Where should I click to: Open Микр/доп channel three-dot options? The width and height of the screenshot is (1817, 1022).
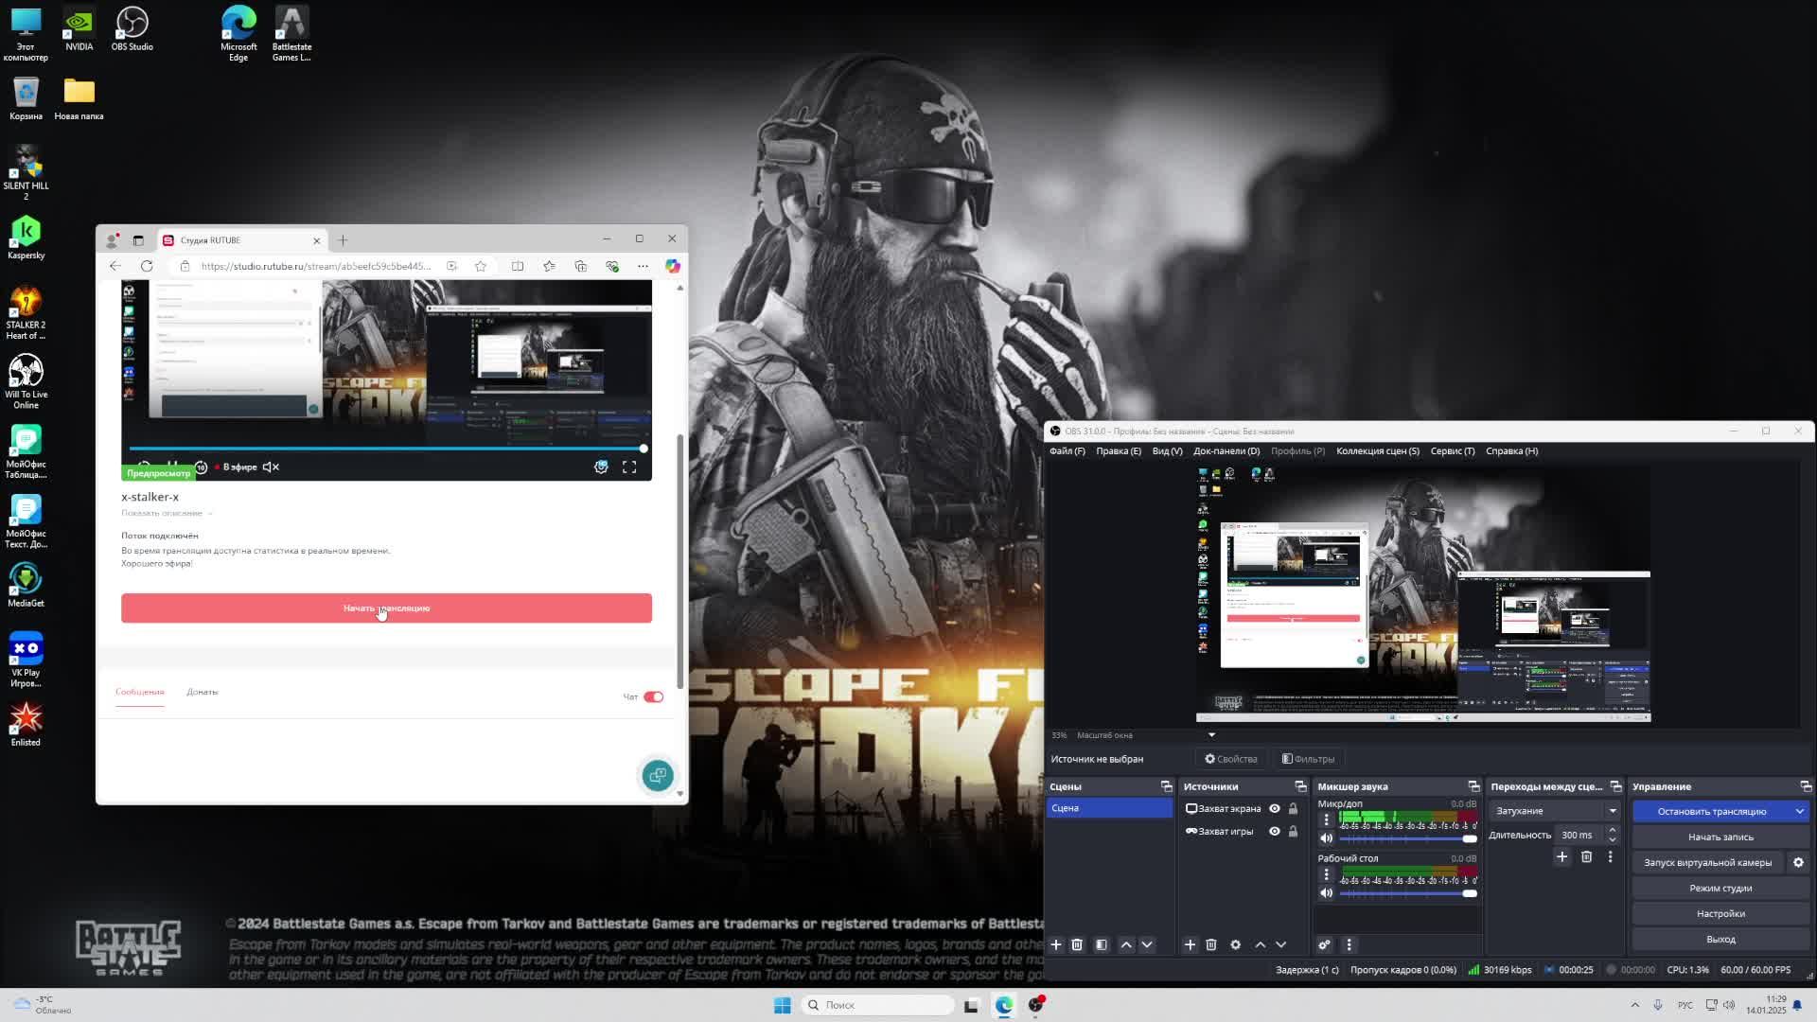pos(1326,819)
